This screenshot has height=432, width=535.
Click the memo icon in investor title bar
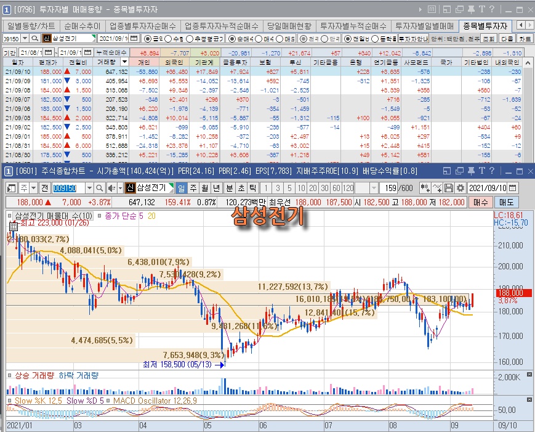pyautogui.click(x=432, y=10)
